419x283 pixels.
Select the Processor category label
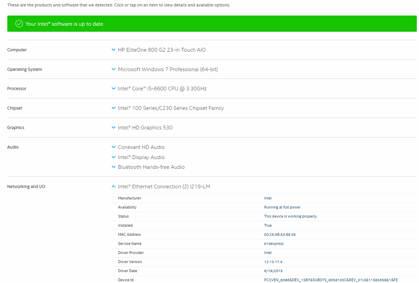coord(17,89)
